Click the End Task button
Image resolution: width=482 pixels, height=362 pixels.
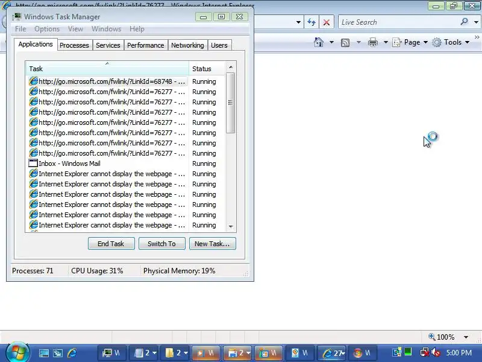(111, 244)
